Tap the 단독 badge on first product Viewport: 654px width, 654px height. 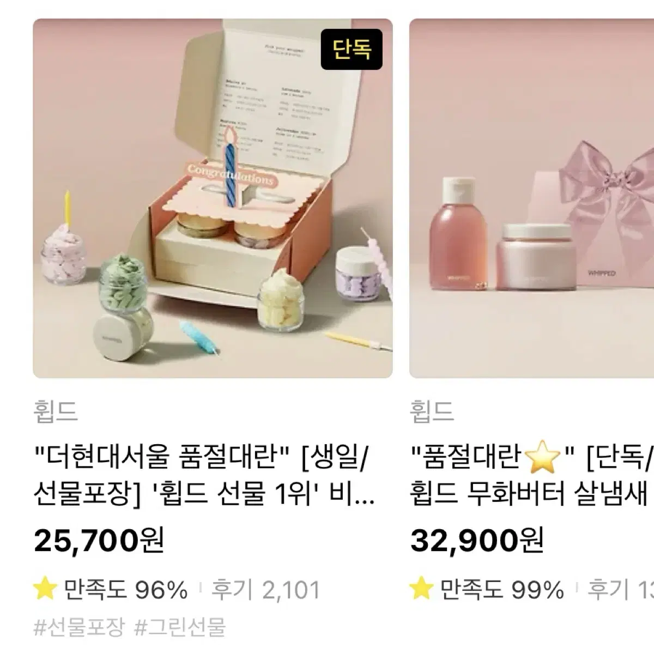[x=352, y=50]
